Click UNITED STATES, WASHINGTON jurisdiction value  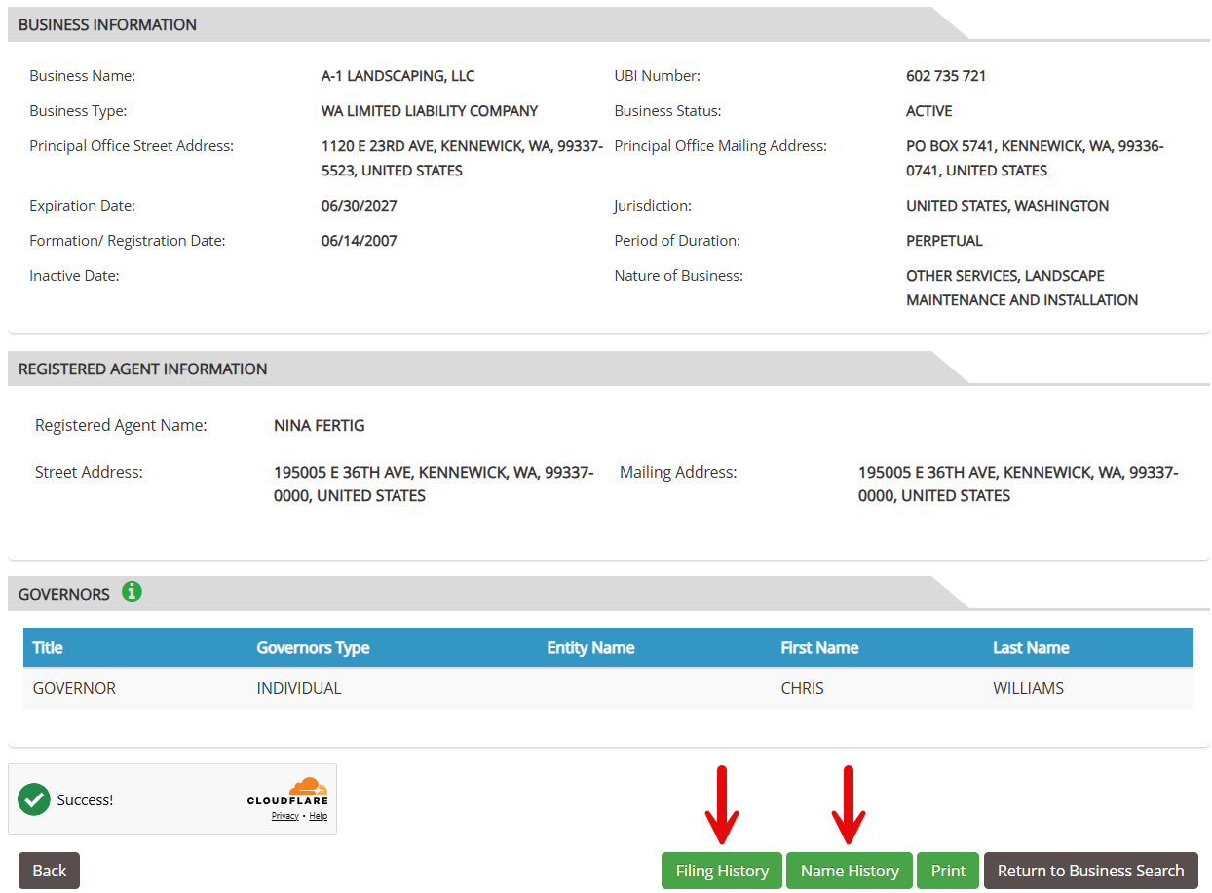tap(1007, 206)
